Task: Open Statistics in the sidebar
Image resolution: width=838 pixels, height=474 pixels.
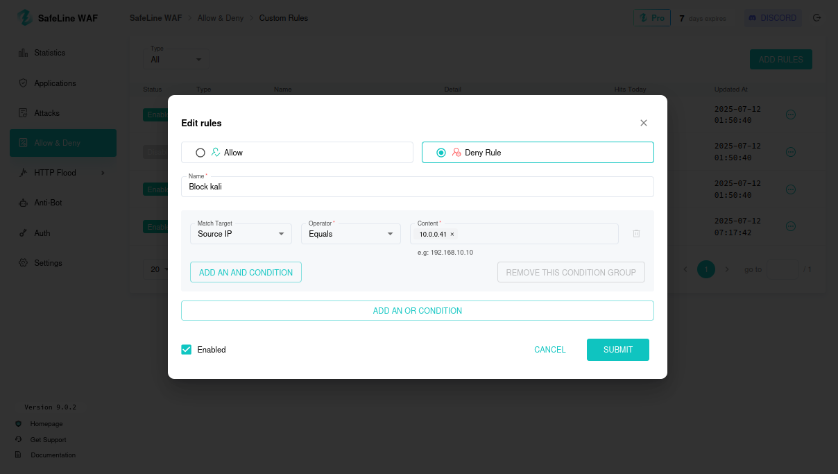Action: click(63, 53)
